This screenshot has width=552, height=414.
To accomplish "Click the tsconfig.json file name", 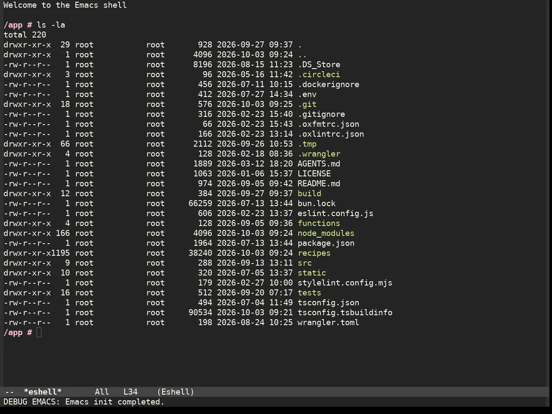I will 328,303.
